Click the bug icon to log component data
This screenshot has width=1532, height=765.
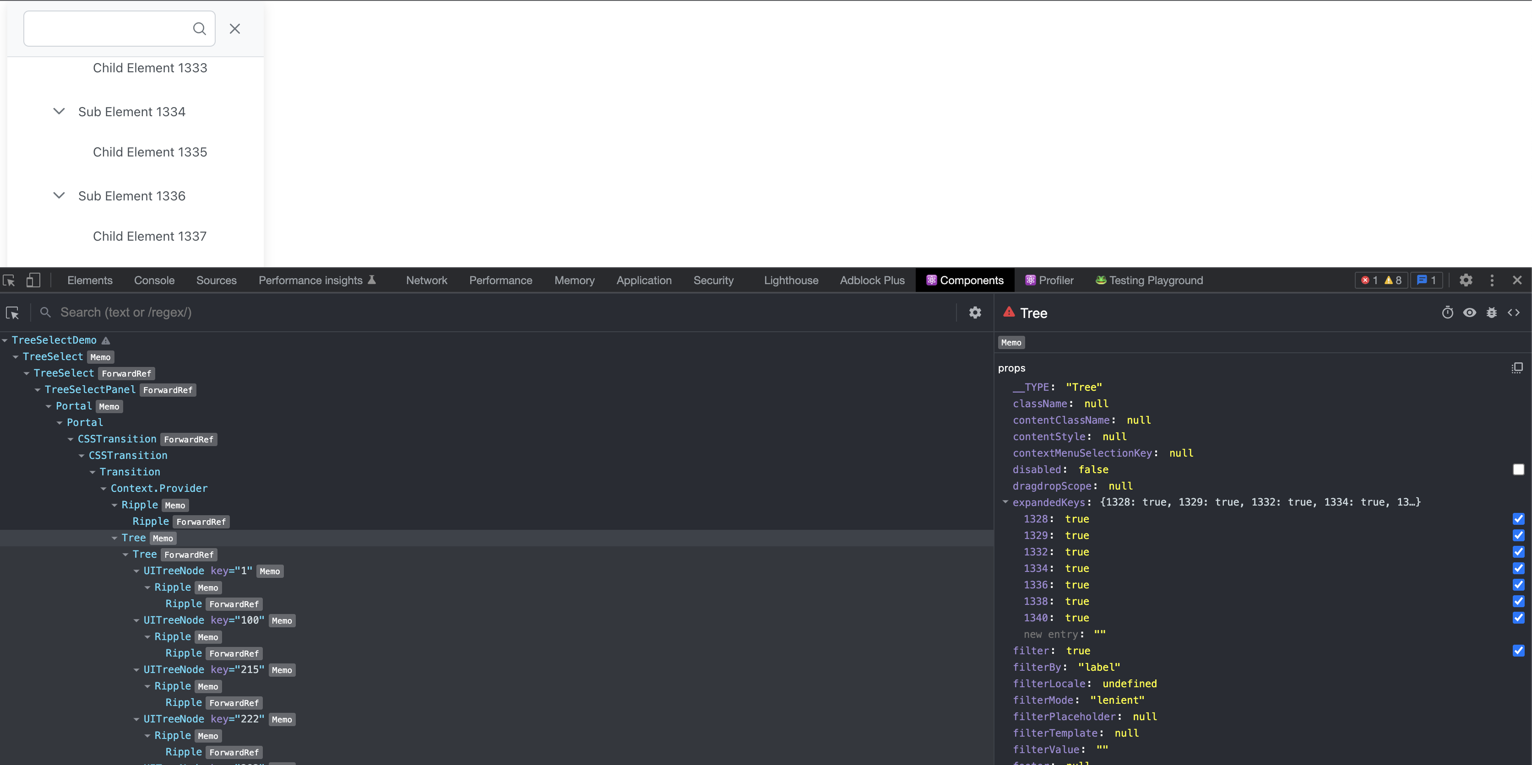(1491, 312)
